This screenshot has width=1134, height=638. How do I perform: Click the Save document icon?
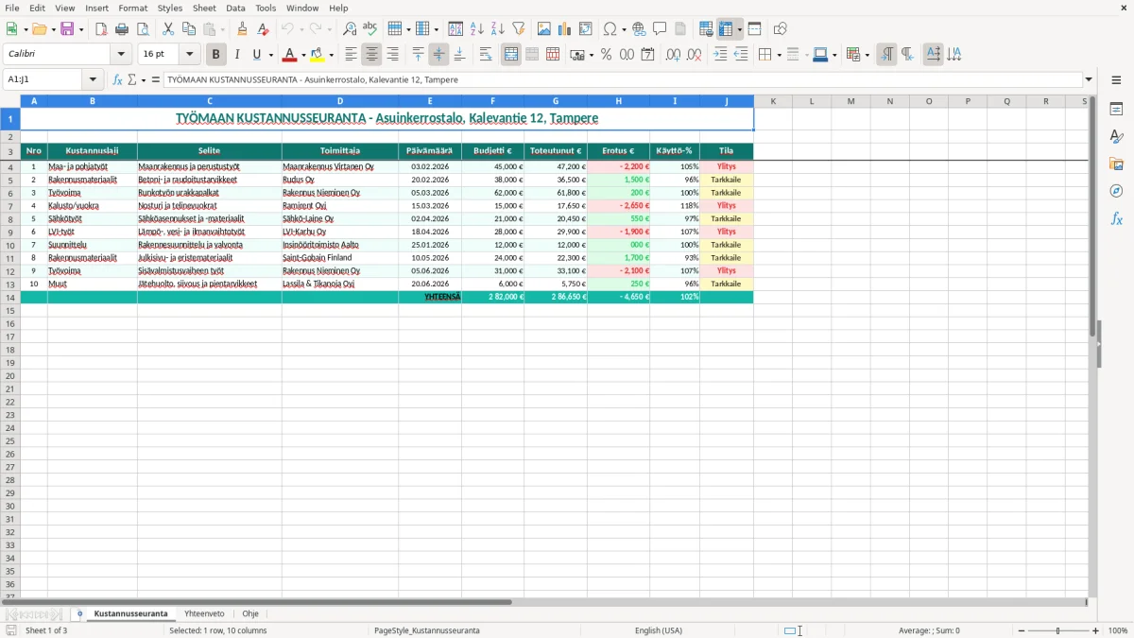click(x=67, y=29)
